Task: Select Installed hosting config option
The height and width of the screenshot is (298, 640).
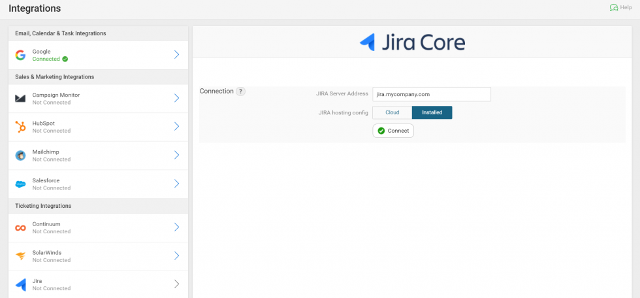Action: pos(432,112)
